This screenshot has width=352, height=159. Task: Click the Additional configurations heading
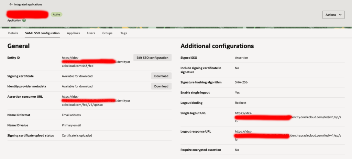pyautogui.click(x=217, y=46)
